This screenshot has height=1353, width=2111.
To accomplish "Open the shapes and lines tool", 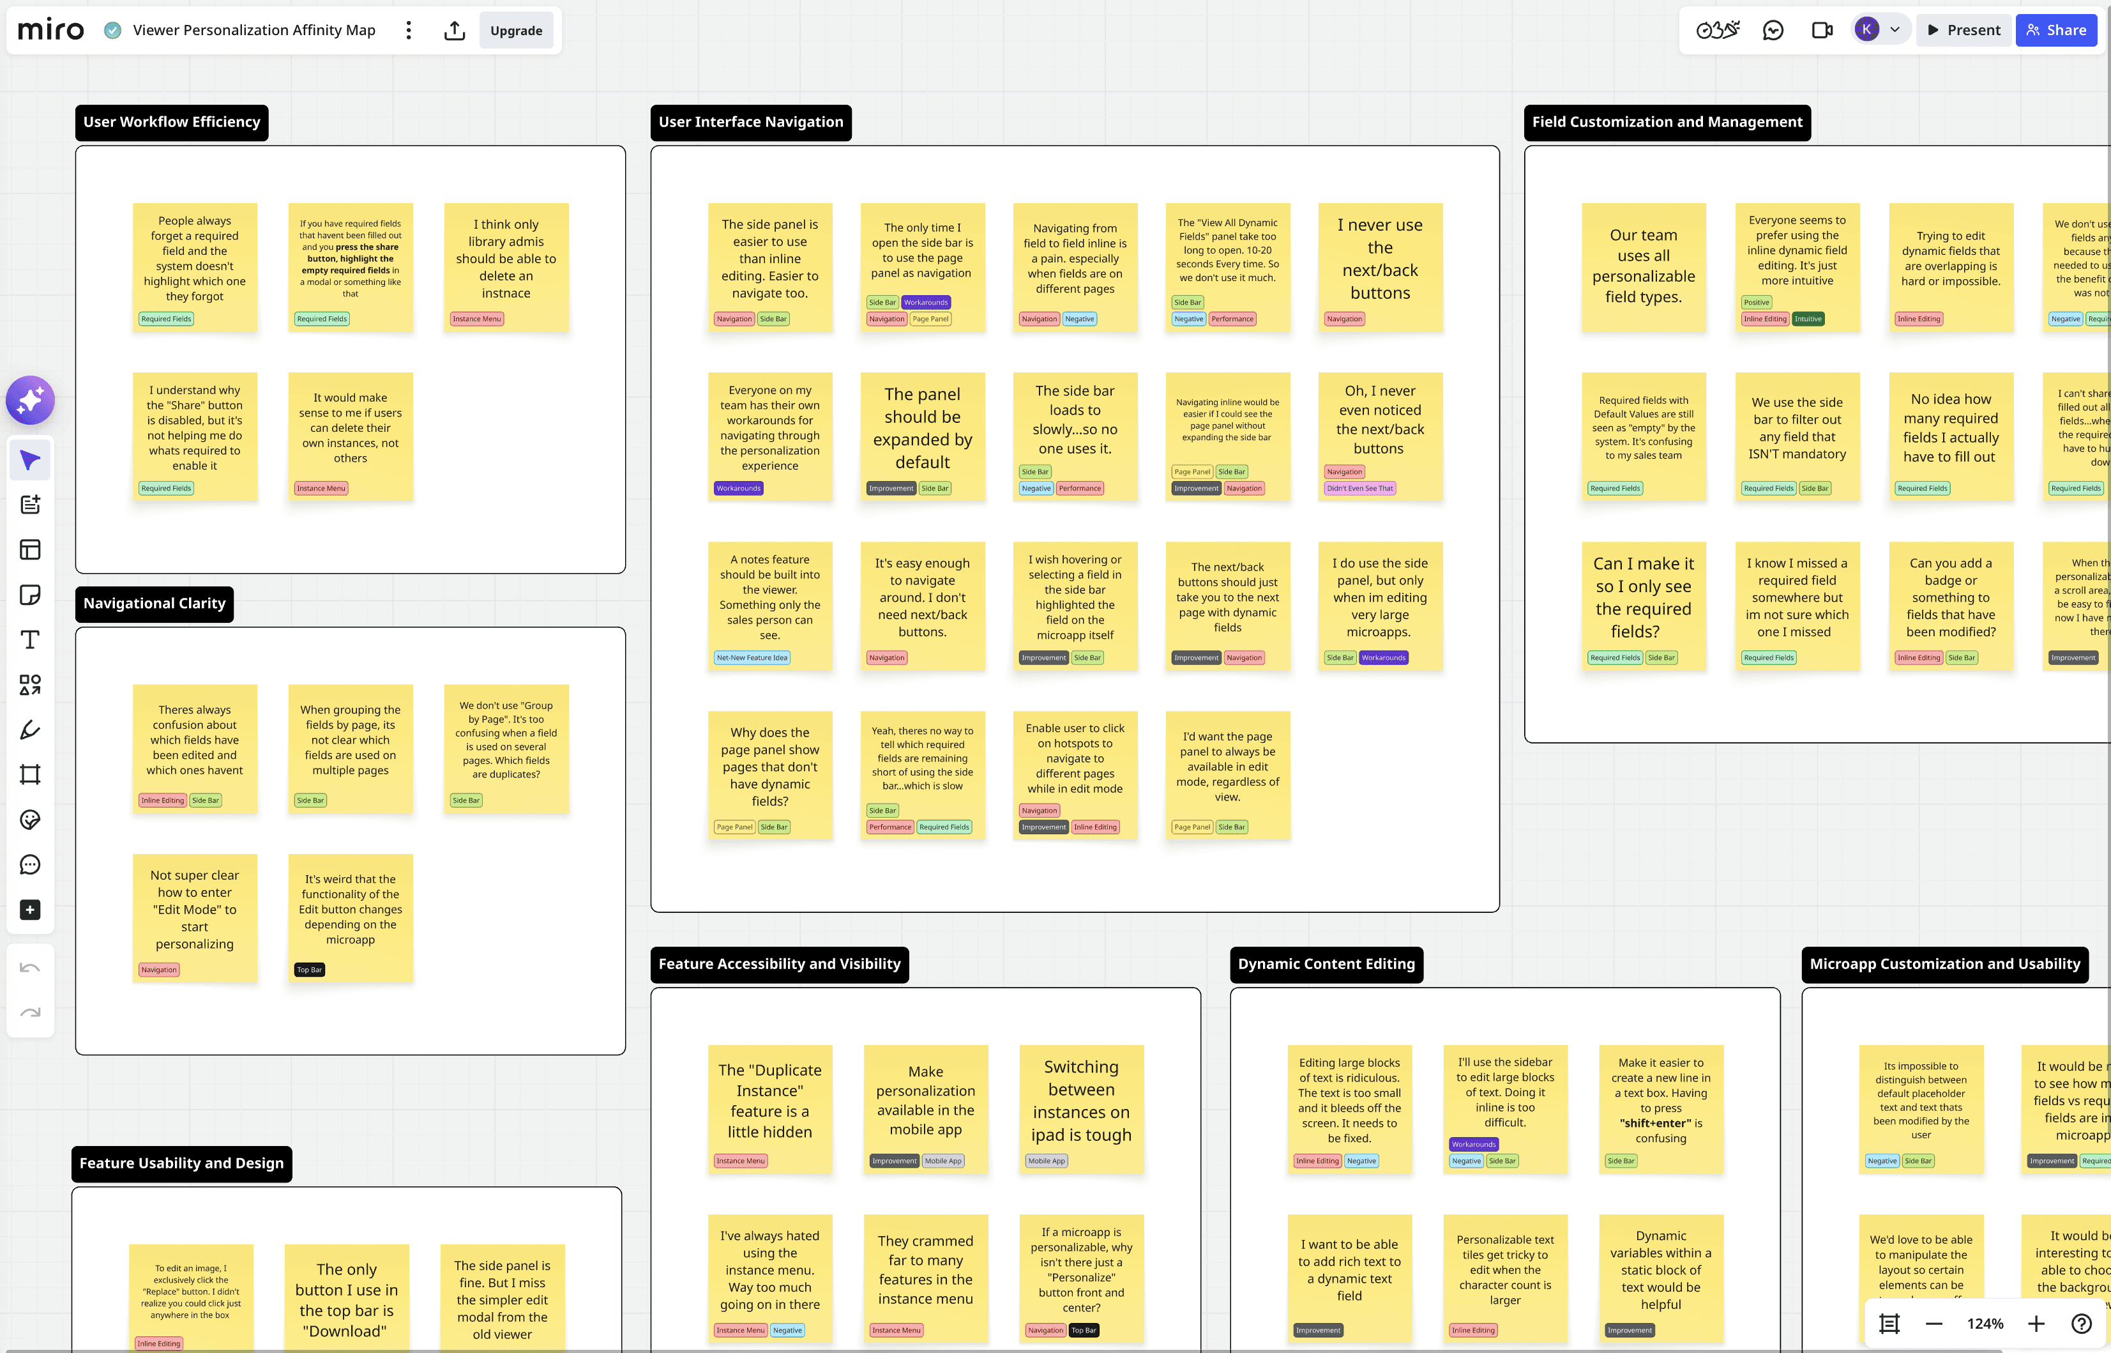I will (30, 684).
